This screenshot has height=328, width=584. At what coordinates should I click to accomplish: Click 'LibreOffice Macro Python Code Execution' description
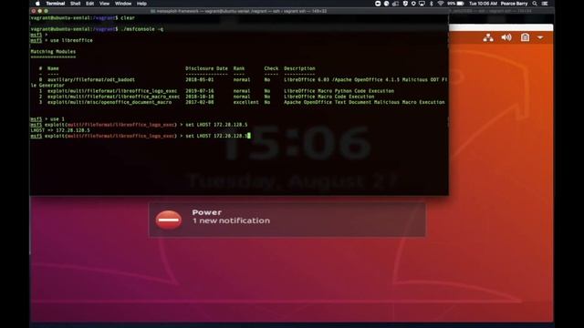(x=339, y=91)
